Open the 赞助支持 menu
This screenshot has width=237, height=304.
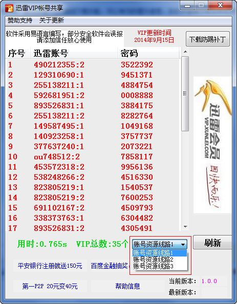[x=20, y=20]
